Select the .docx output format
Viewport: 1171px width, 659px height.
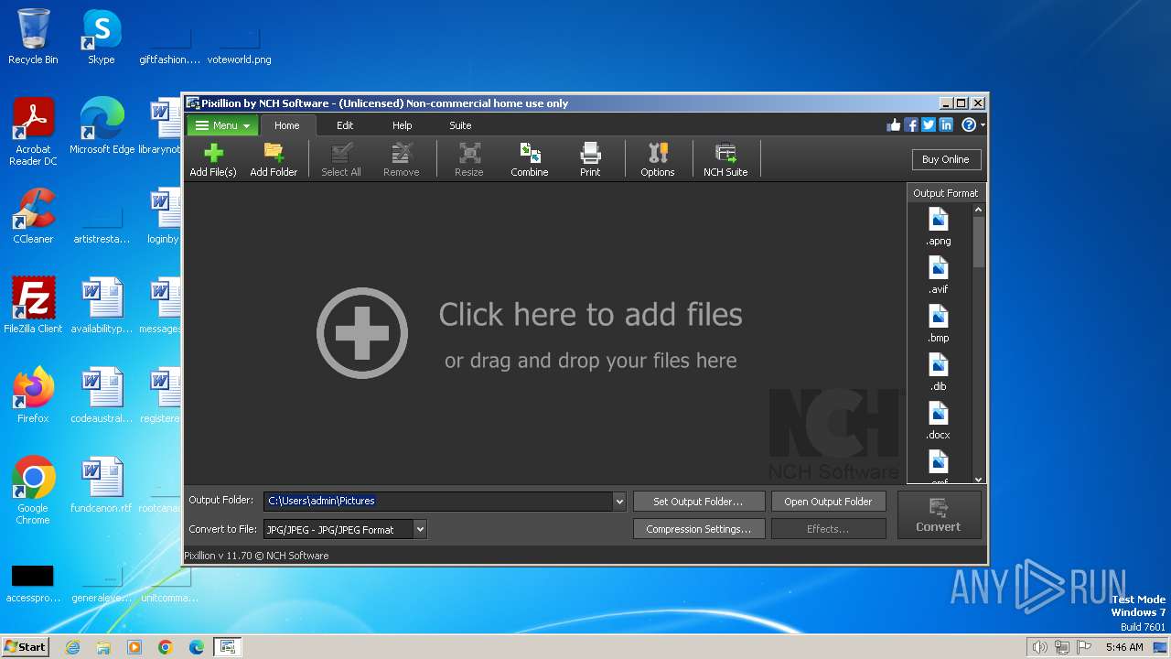pos(939,420)
